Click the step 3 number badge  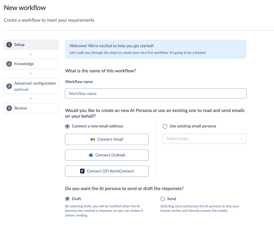(x=9, y=86)
